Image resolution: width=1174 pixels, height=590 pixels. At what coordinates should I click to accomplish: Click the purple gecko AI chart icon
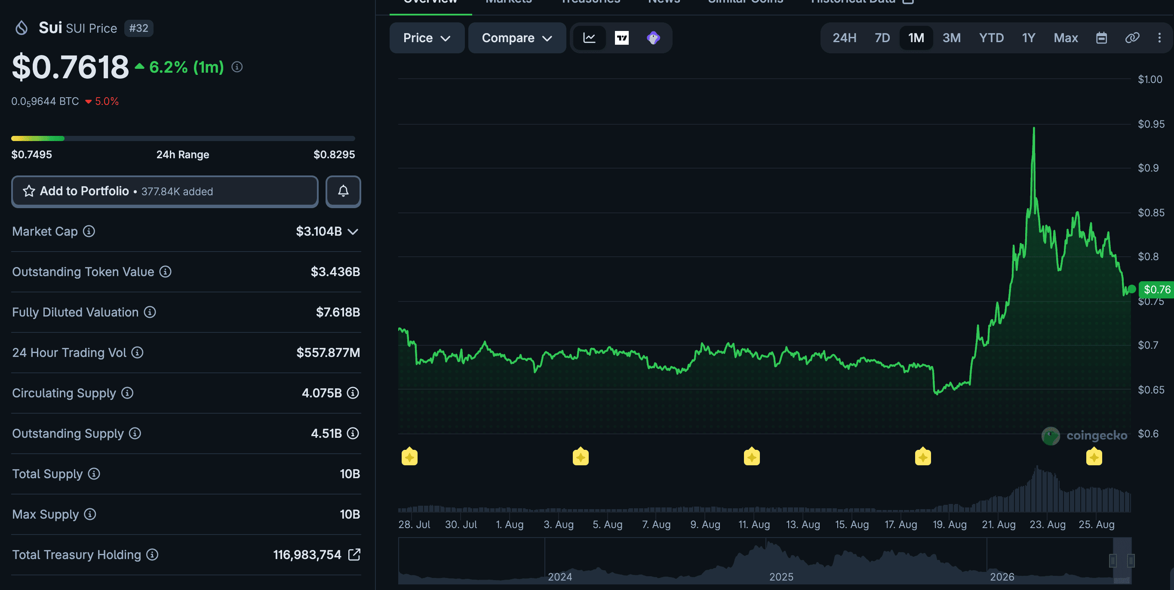click(653, 38)
